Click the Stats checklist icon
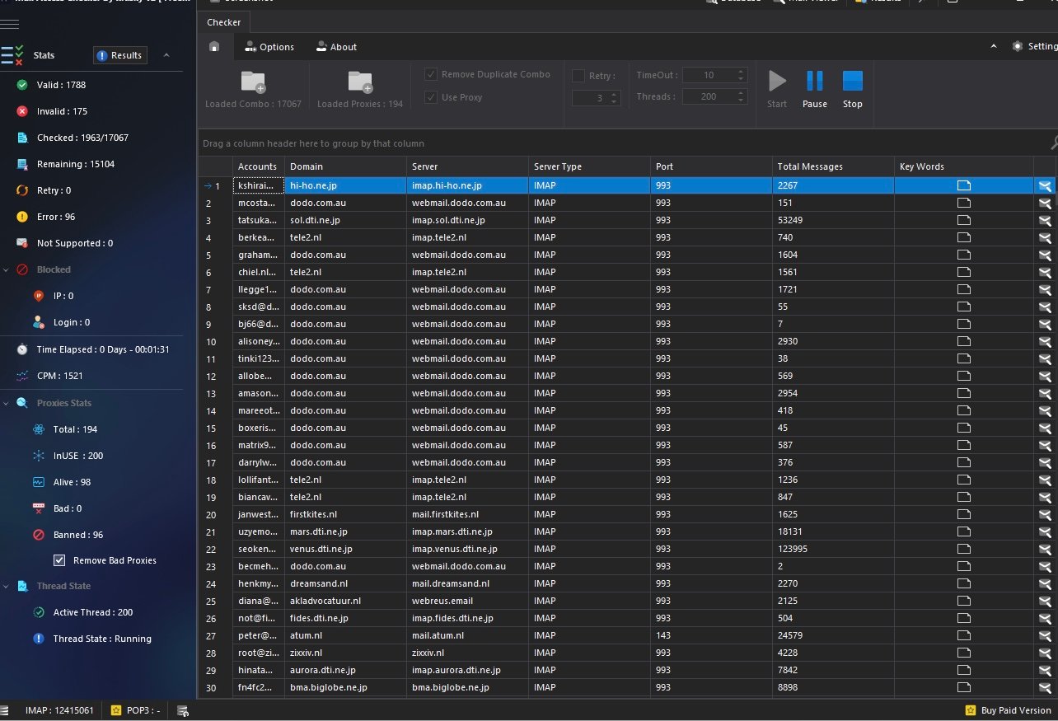1058x721 pixels. pos(12,55)
